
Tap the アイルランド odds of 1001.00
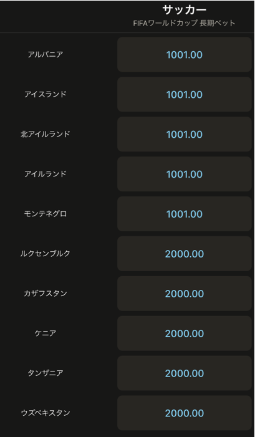184,174
